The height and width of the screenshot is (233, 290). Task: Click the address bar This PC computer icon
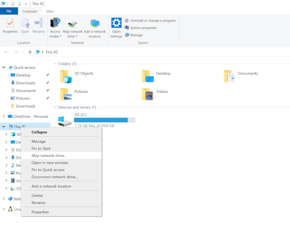pos(37,52)
